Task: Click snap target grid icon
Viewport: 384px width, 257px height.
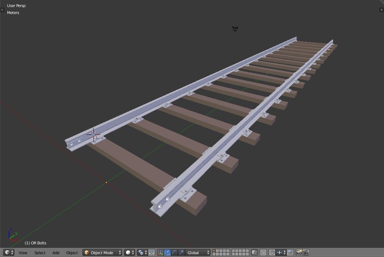Action: click(x=290, y=252)
